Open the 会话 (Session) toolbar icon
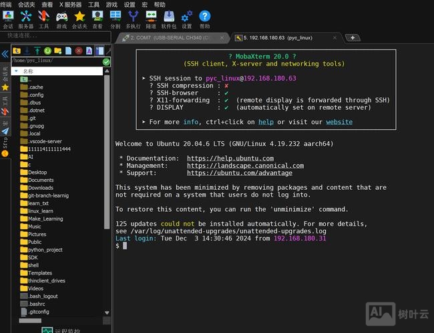This screenshot has height=333, width=434. pyautogui.click(x=8, y=19)
